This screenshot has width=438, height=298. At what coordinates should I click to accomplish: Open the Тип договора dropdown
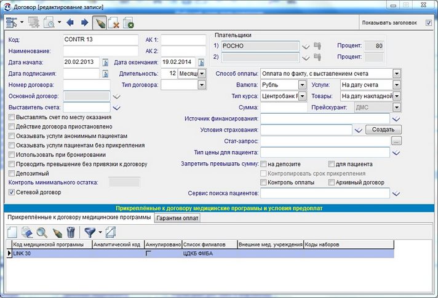point(202,85)
